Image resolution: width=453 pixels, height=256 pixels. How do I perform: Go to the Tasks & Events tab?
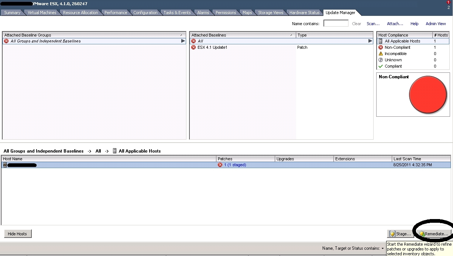(x=177, y=13)
